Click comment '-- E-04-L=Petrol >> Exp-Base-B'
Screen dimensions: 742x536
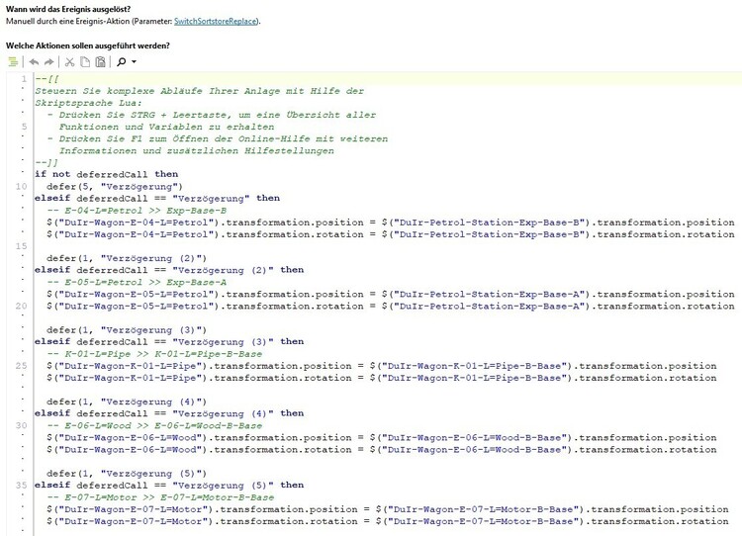coord(137,211)
